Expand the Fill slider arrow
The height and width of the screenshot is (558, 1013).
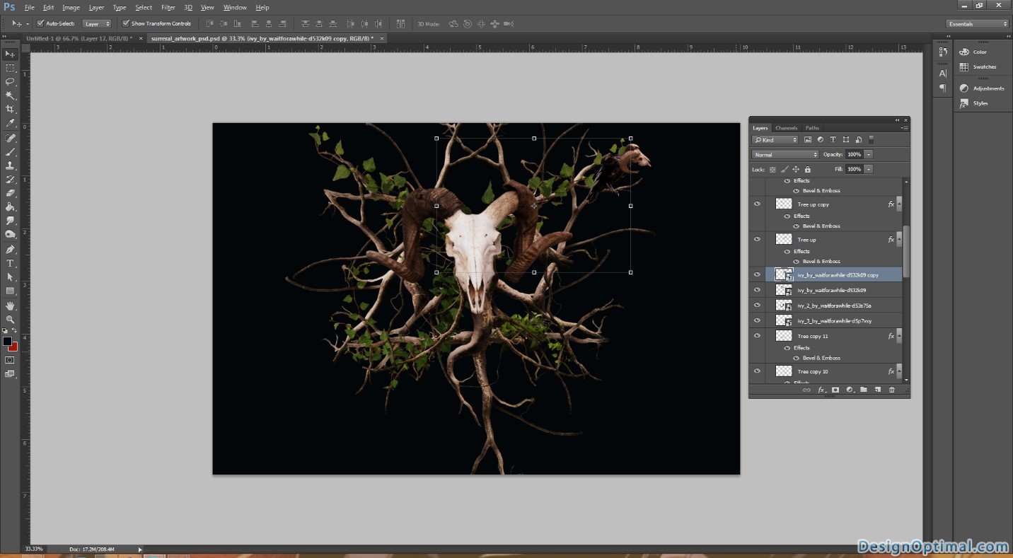coord(869,169)
